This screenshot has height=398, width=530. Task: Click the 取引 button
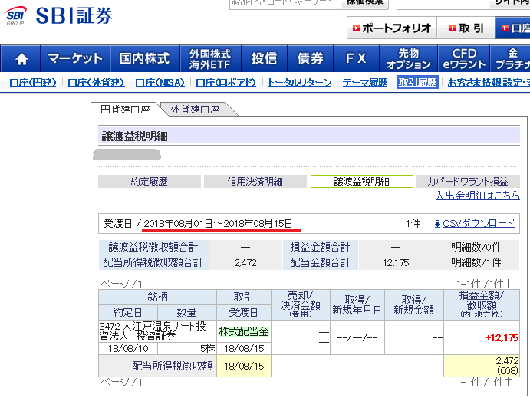(466, 28)
